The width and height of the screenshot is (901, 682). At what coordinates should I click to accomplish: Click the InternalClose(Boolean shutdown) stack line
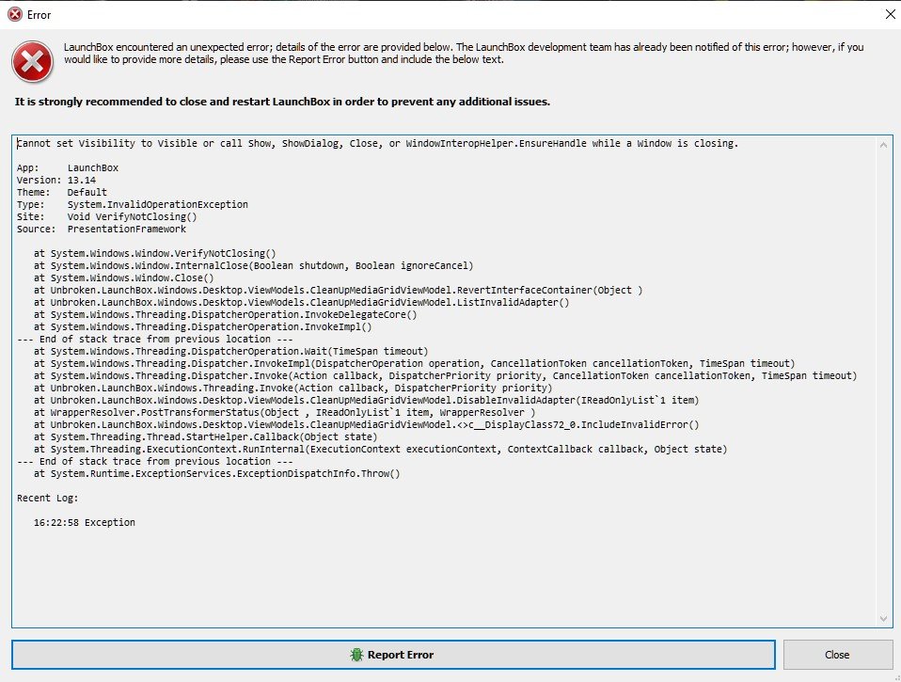click(x=253, y=265)
